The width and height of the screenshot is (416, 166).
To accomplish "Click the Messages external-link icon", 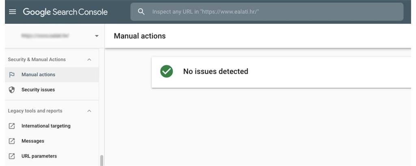I will coord(12,141).
